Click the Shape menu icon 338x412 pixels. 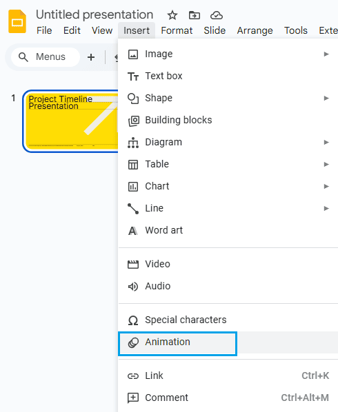coord(133,99)
